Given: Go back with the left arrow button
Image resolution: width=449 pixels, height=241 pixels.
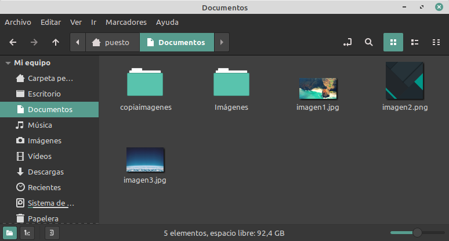Looking at the screenshot, I should pos(13,42).
